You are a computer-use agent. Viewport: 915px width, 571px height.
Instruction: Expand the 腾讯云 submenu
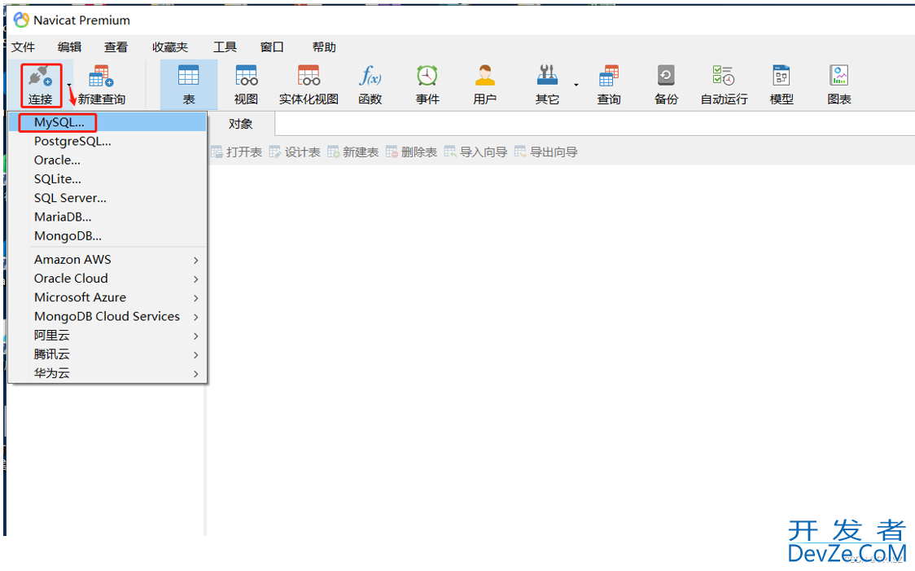[x=107, y=354]
